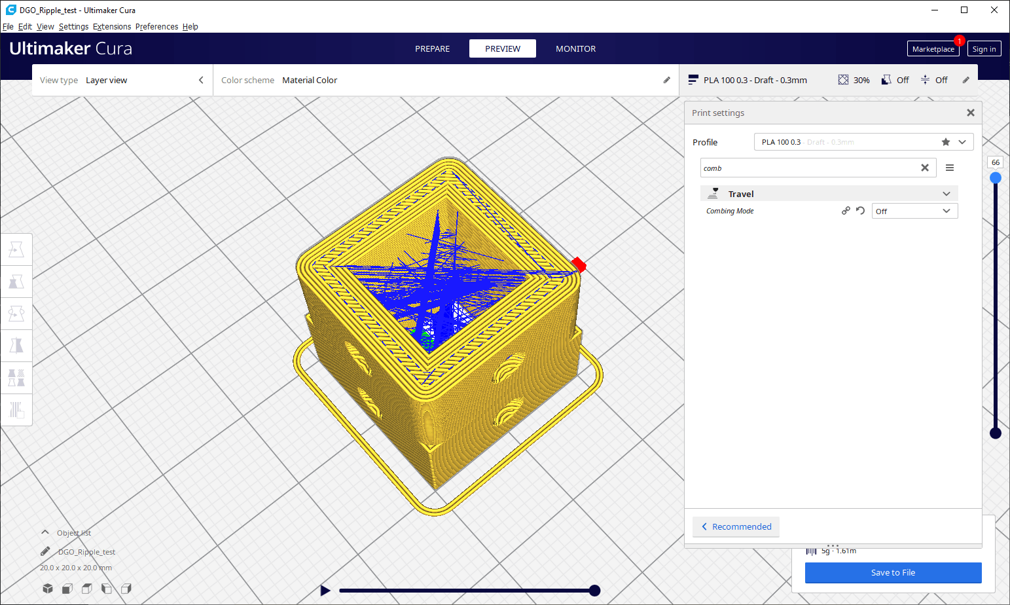This screenshot has height=605, width=1010.
Task: Collapse the Travel settings category
Action: point(829,194)
